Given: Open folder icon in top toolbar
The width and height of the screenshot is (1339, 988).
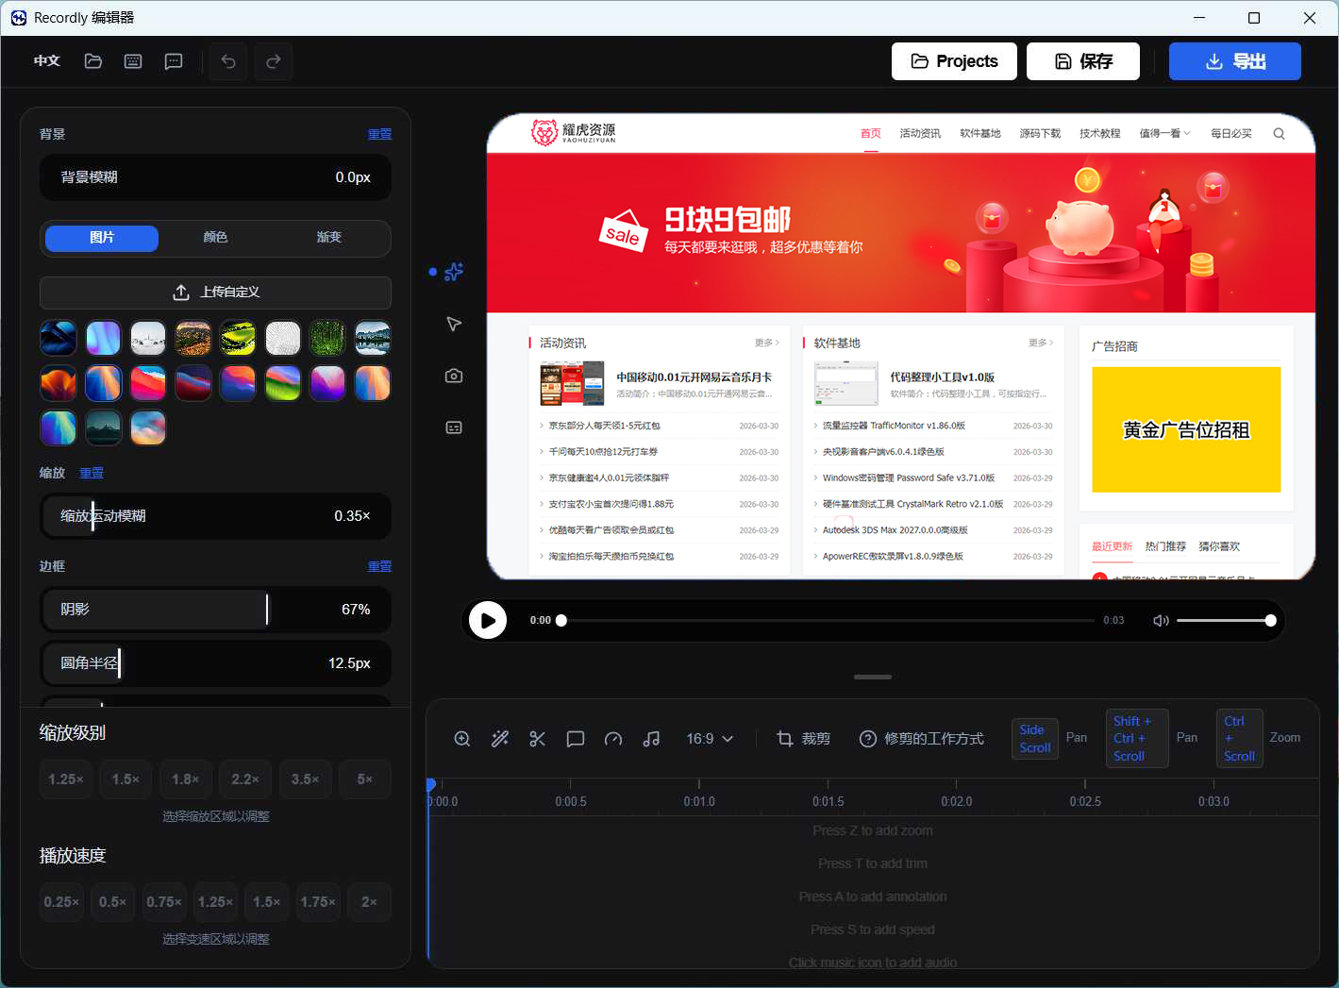Looking at the screenshot, I should pos(93,61).
